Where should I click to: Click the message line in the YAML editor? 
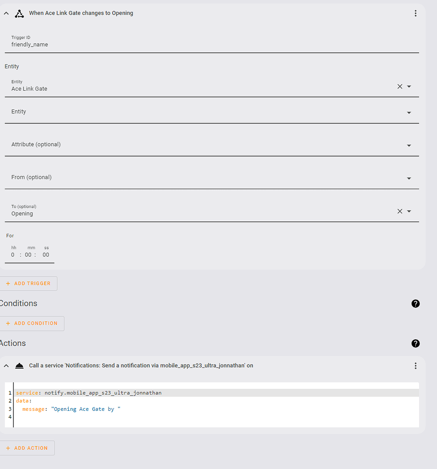(x=71, y=409)
